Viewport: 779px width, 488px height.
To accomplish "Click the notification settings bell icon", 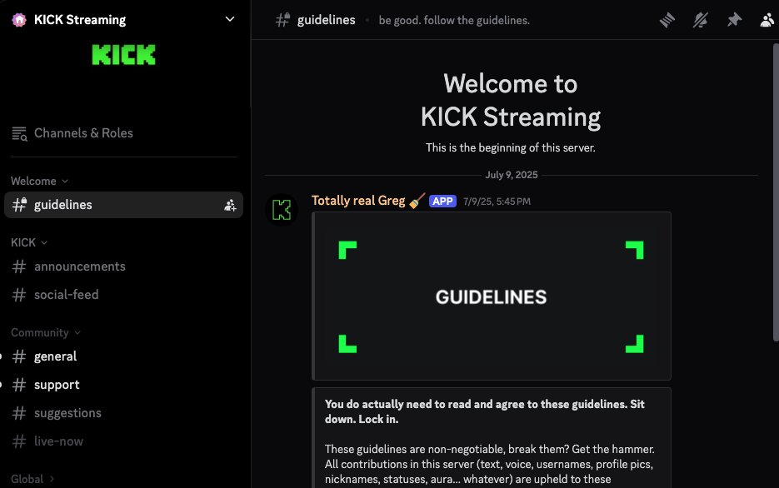I will point(701,20).
